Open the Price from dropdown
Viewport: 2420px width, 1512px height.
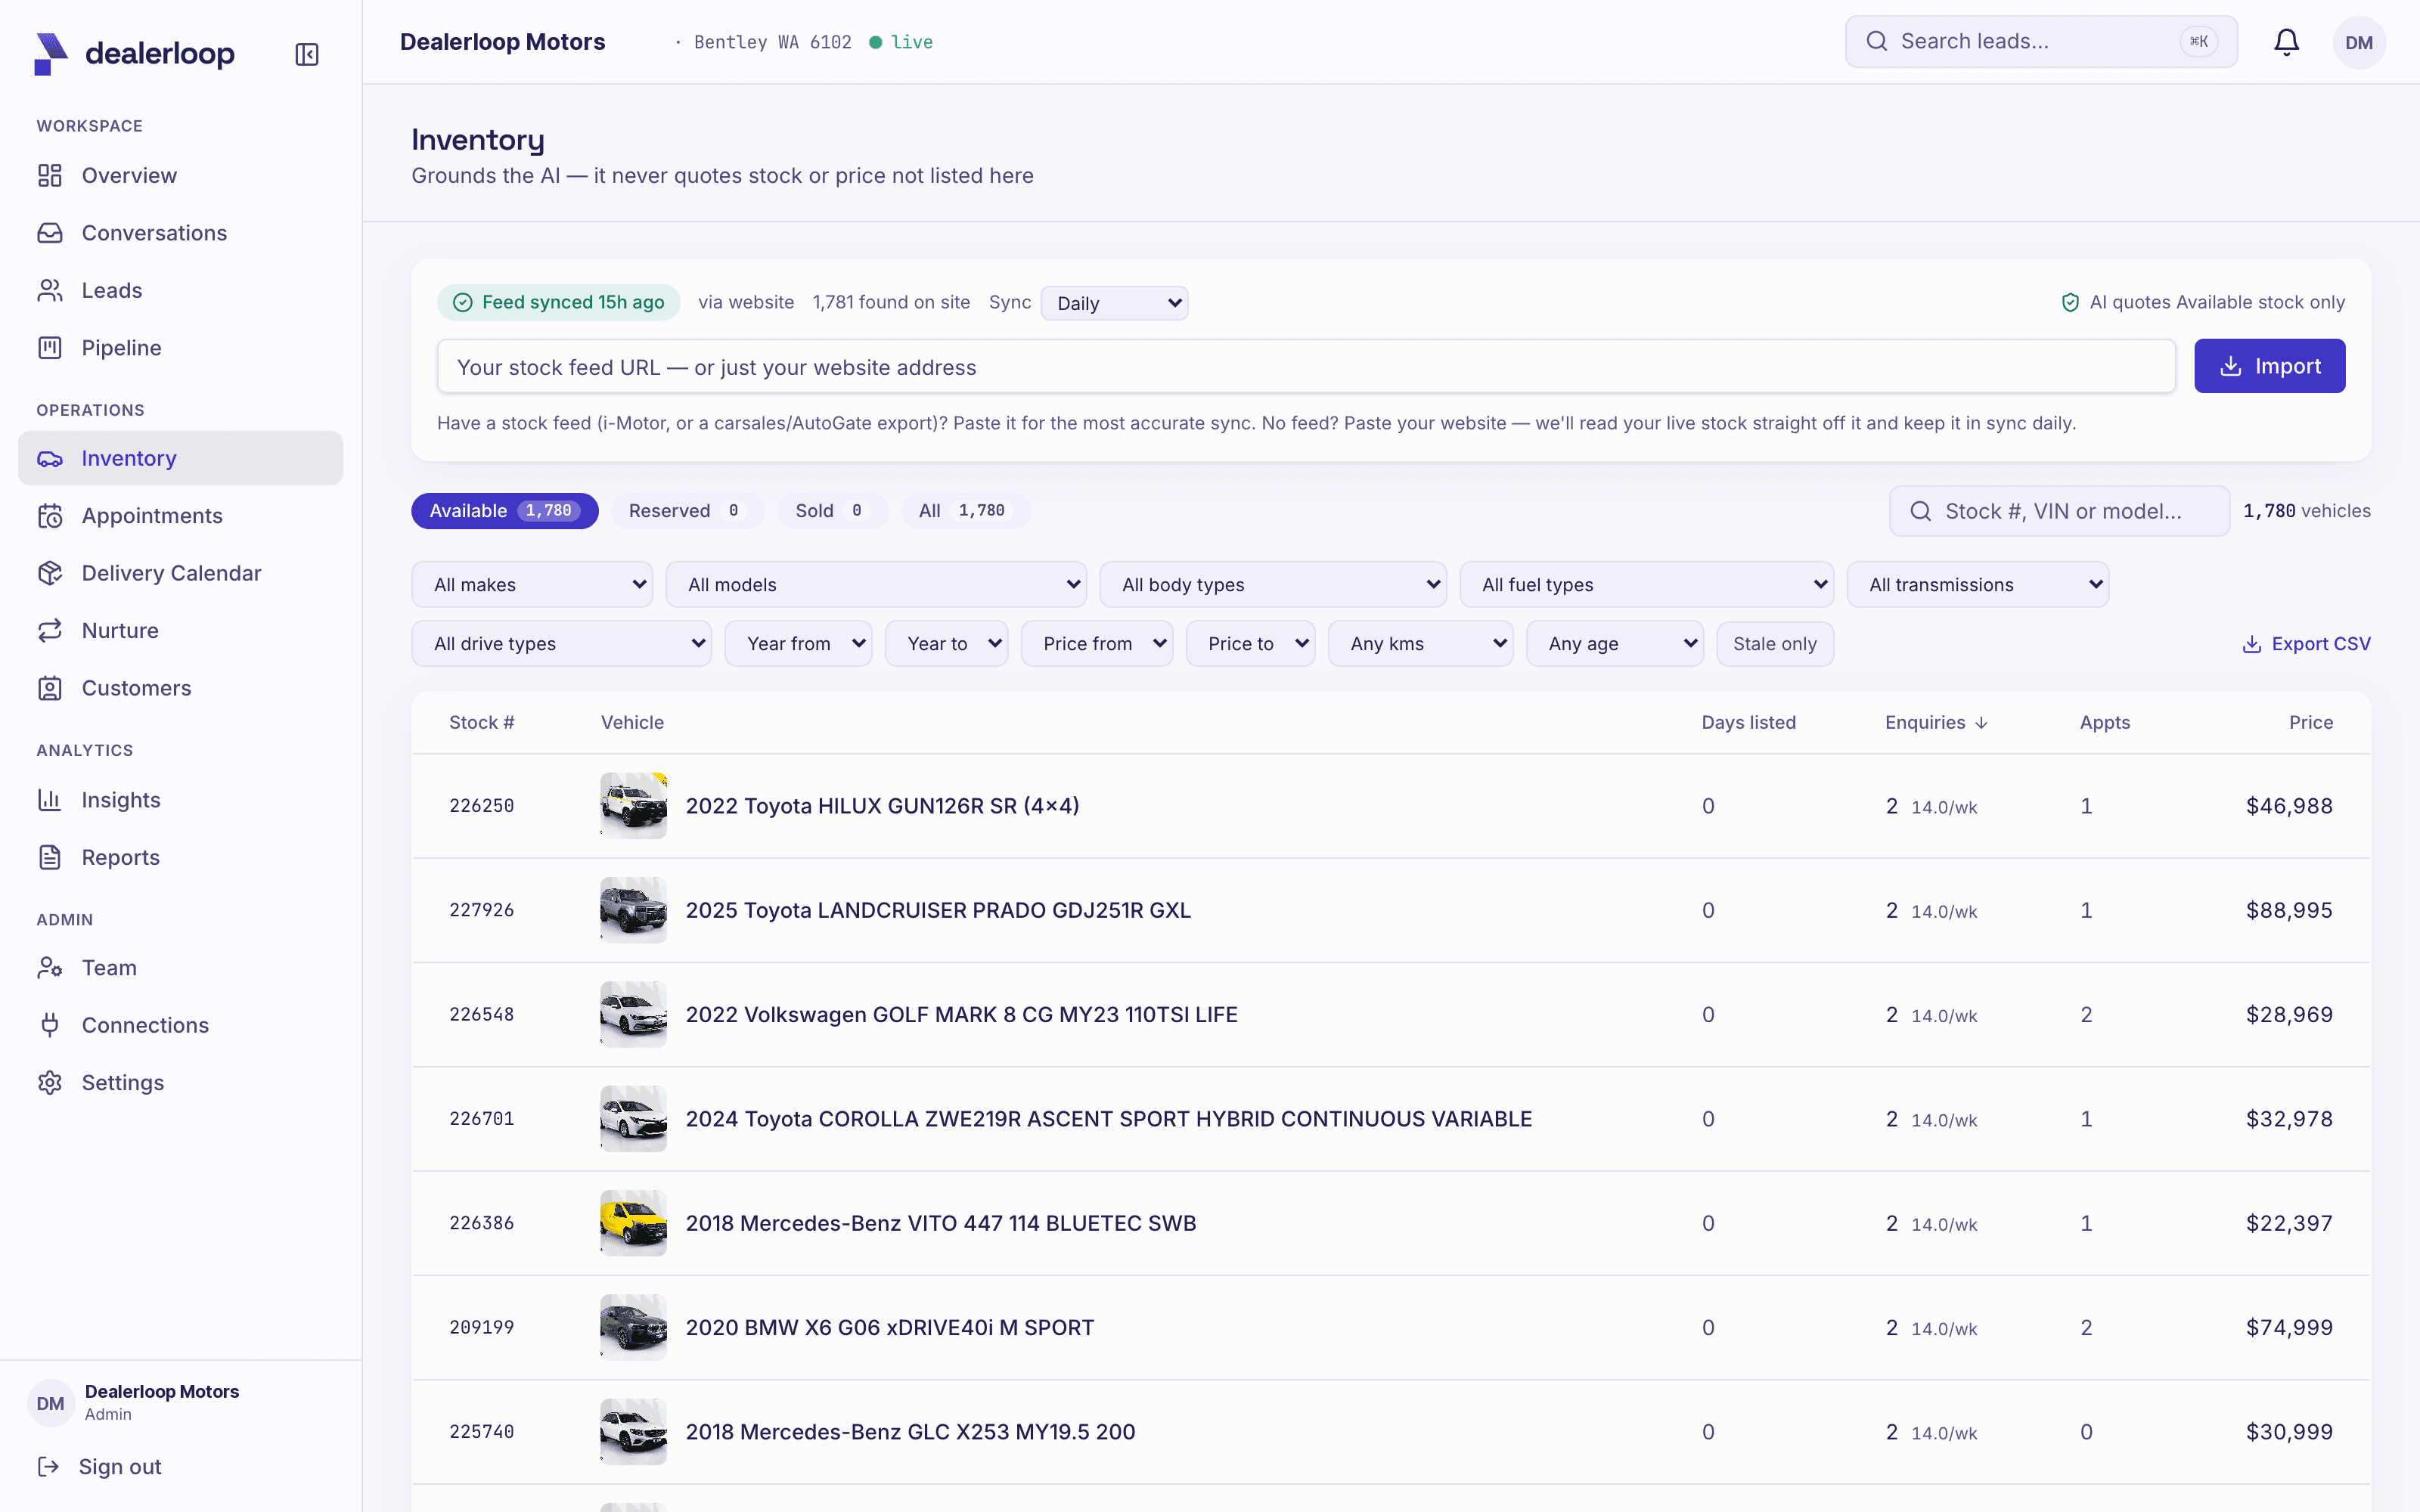click(1097, 644)
